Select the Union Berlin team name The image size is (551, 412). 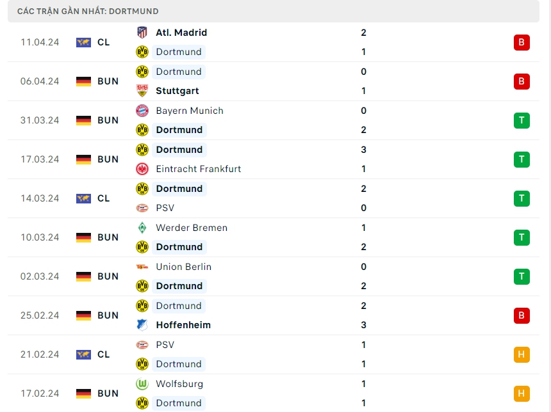[x=183, y=267]
